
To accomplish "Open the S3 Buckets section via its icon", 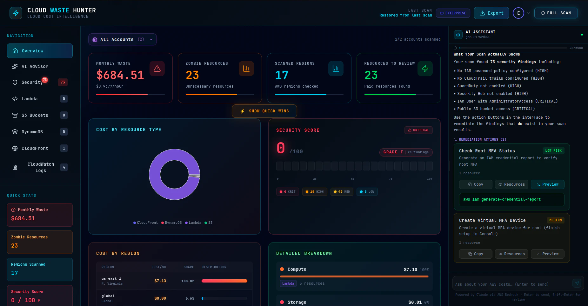I will (15, 115).
